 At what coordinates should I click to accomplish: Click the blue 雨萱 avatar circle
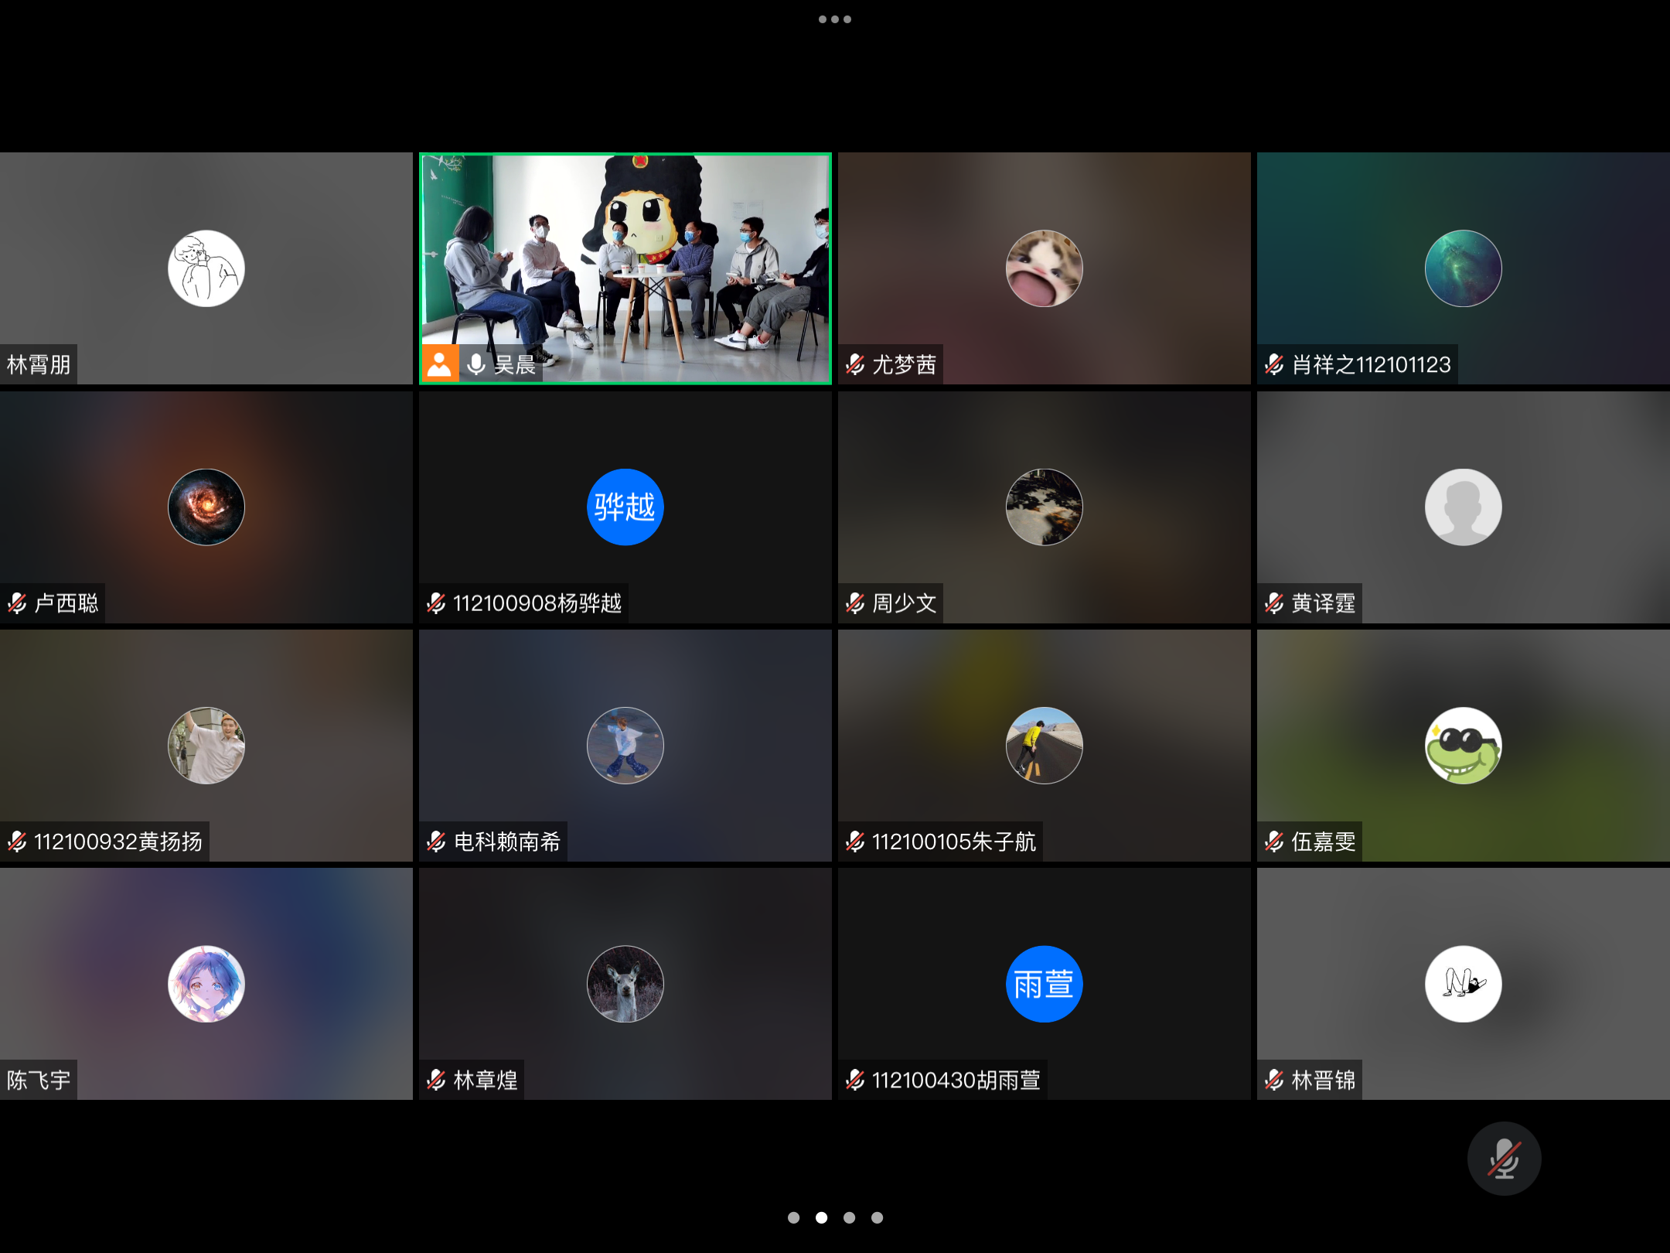[1044, 984]
